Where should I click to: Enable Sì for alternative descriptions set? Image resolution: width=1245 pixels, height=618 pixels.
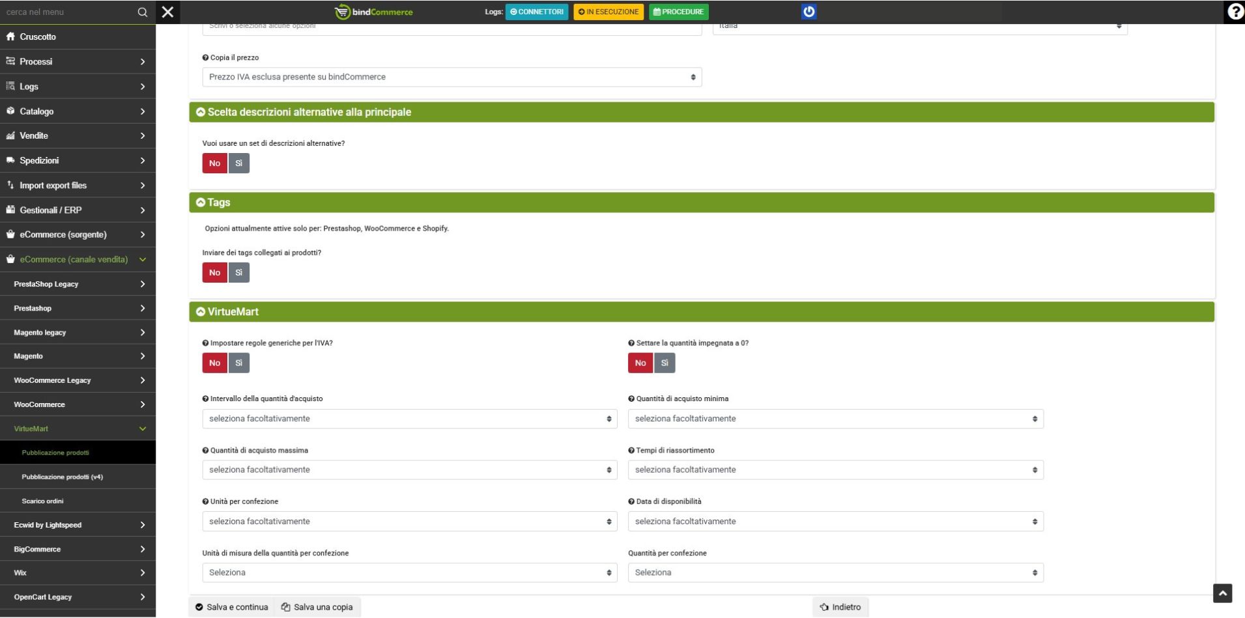coord(238,163)
